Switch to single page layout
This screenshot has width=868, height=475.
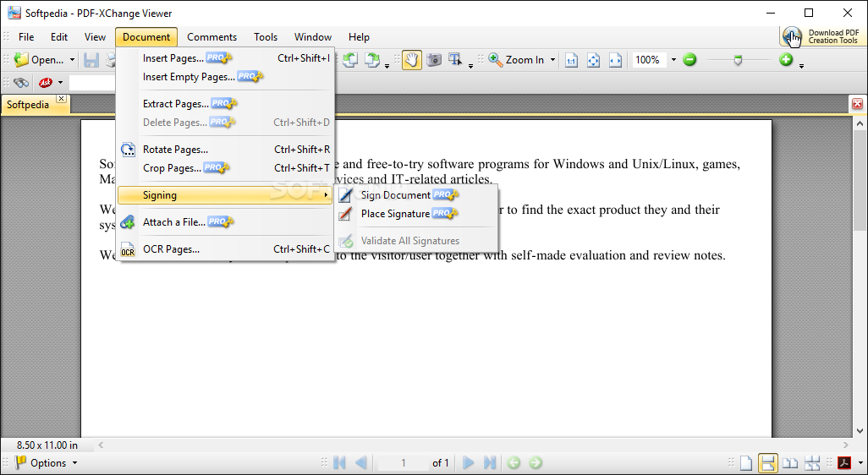747,463
